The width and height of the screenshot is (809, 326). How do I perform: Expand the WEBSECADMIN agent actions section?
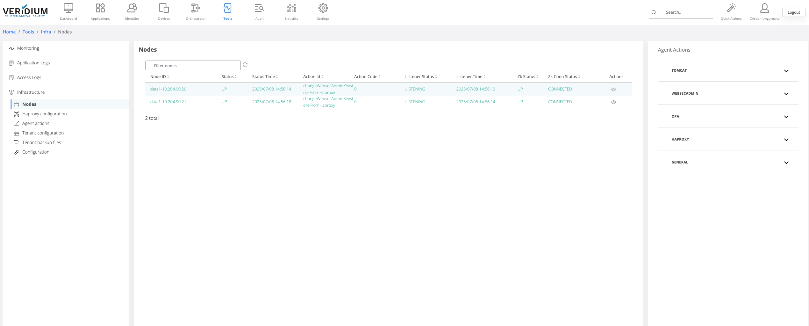click(x=786, y=94)
